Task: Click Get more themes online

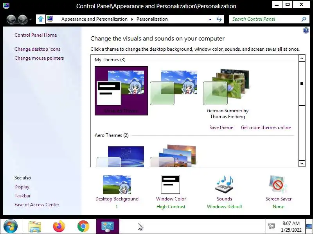Action: pyautogui.click(x=266, y=128)
